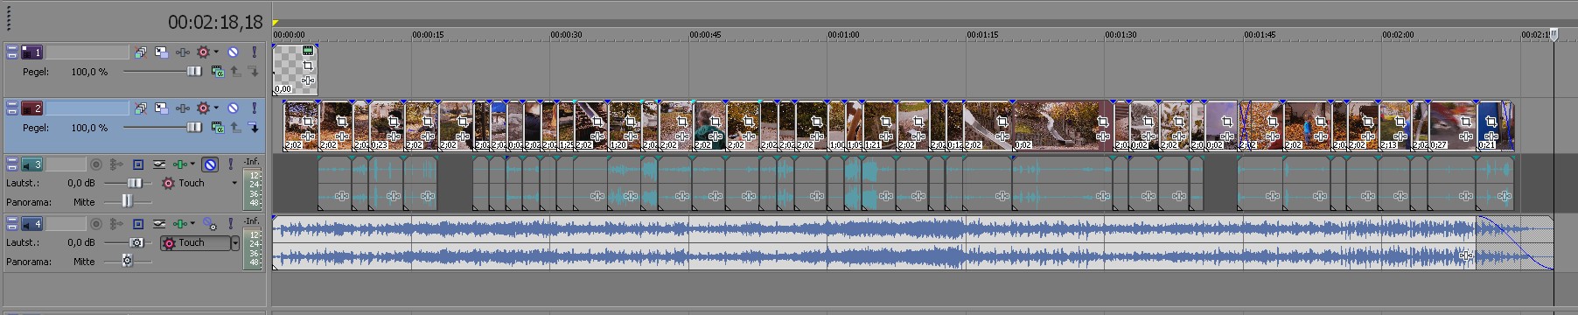The height and width of the screenshot is (315, 1578).
Task: Select track 1 number badge
Action: click(x=31, y=52)
